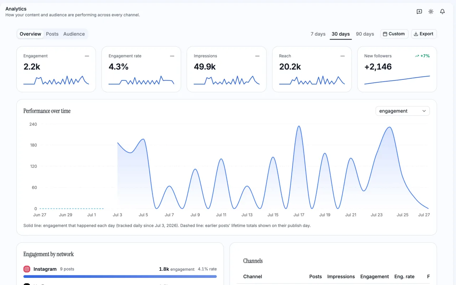This screenshot has width=456, height=285.
Task: Switch to the Overview tab
Action: pyautogui.click(x=30, y=34)
